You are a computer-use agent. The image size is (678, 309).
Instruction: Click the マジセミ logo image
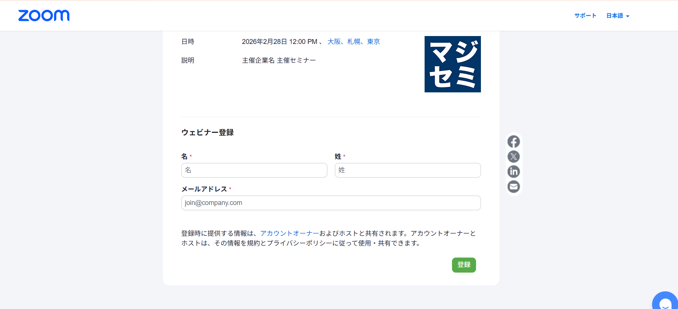[452, 64]
